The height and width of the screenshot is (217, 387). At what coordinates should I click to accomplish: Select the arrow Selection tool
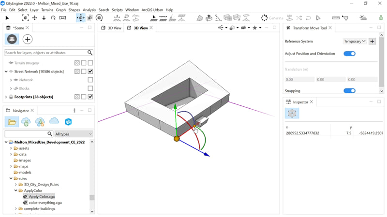[7, 18]
